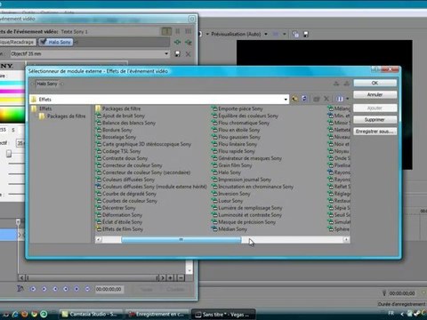
Task: Select the Masque de précision Sony effect
Action: point(246,222)
